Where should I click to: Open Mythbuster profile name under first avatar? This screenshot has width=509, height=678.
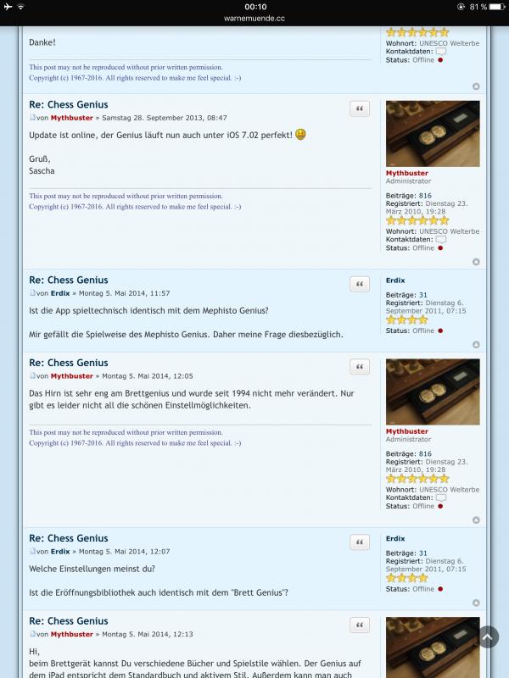pos(407,173)
